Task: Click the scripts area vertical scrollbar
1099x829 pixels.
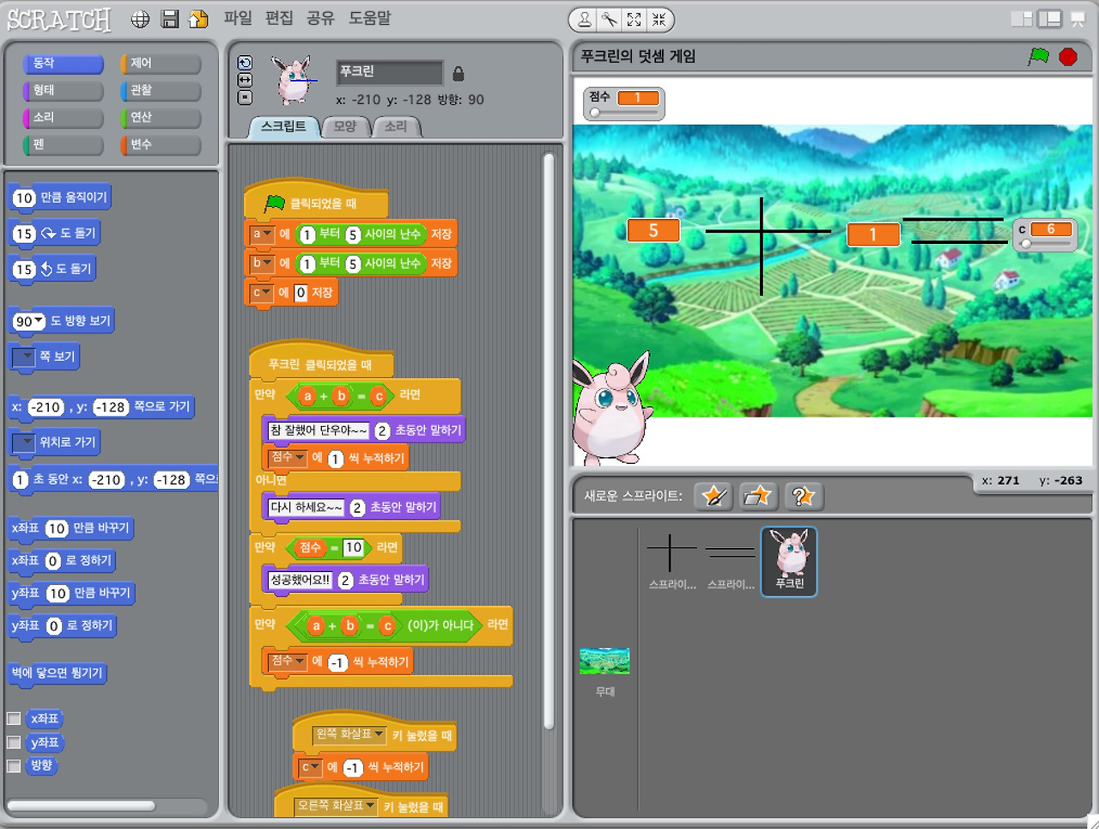Action: tap(549, 442)
